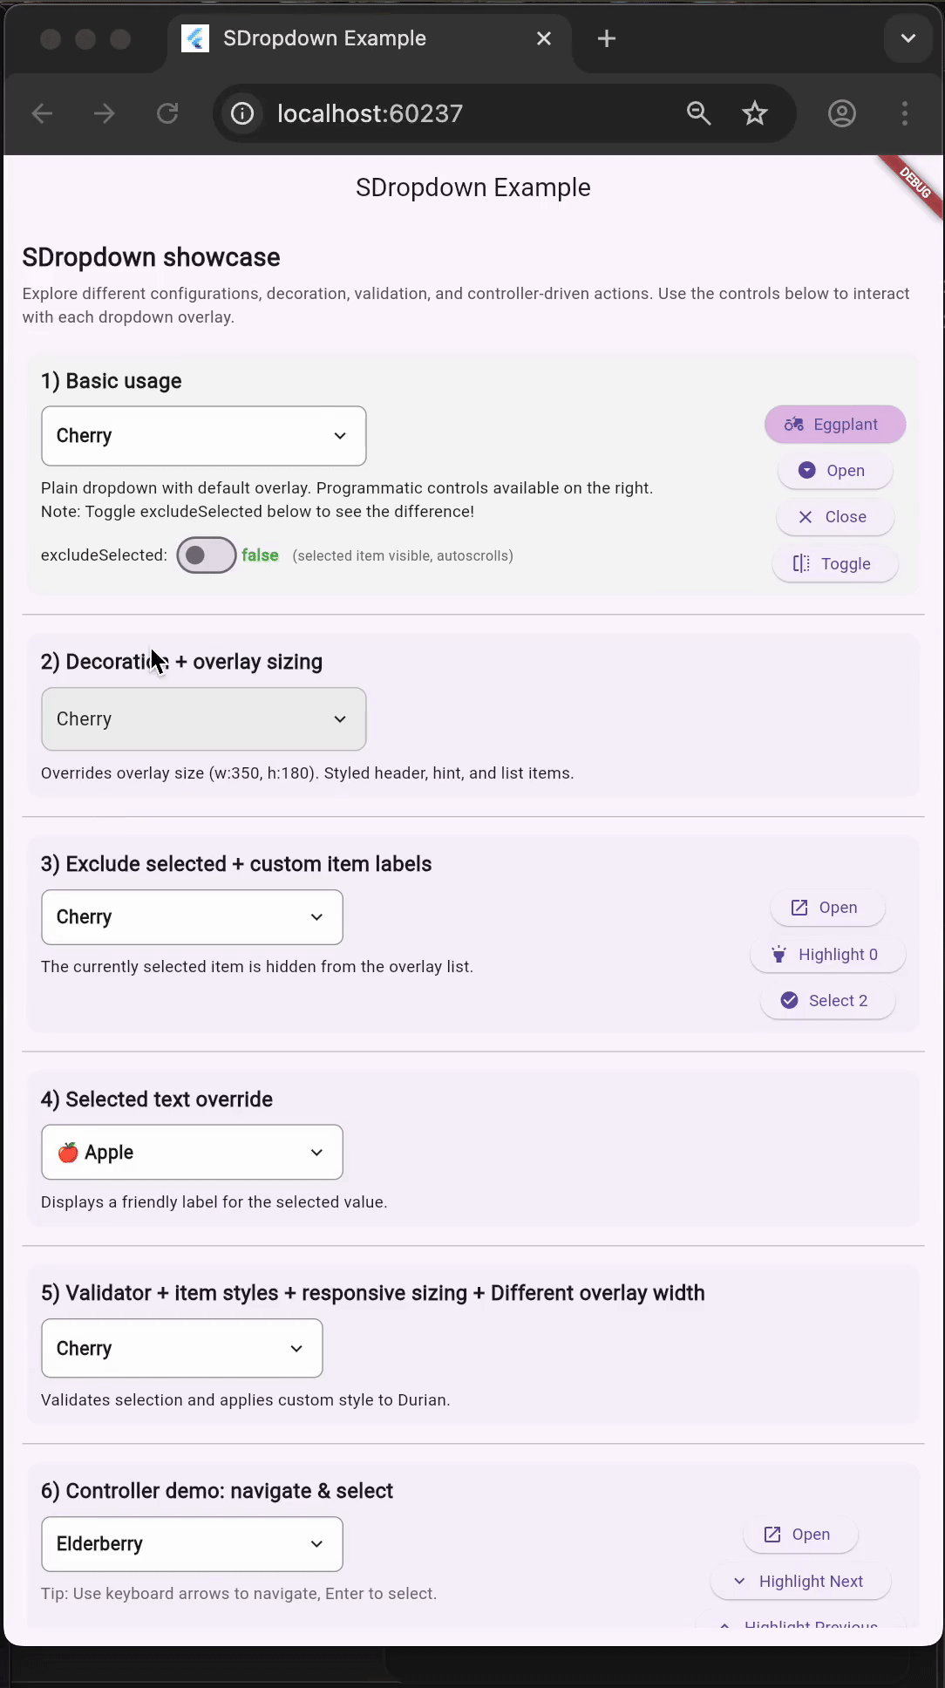Select the SDropdown Example browser tab
Screen dimensions: 945x1688
[324, 38]
